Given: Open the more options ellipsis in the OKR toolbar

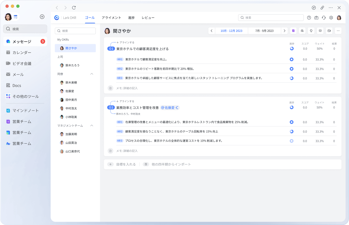Looking at the screenshot, I should (x=338, y=31).
